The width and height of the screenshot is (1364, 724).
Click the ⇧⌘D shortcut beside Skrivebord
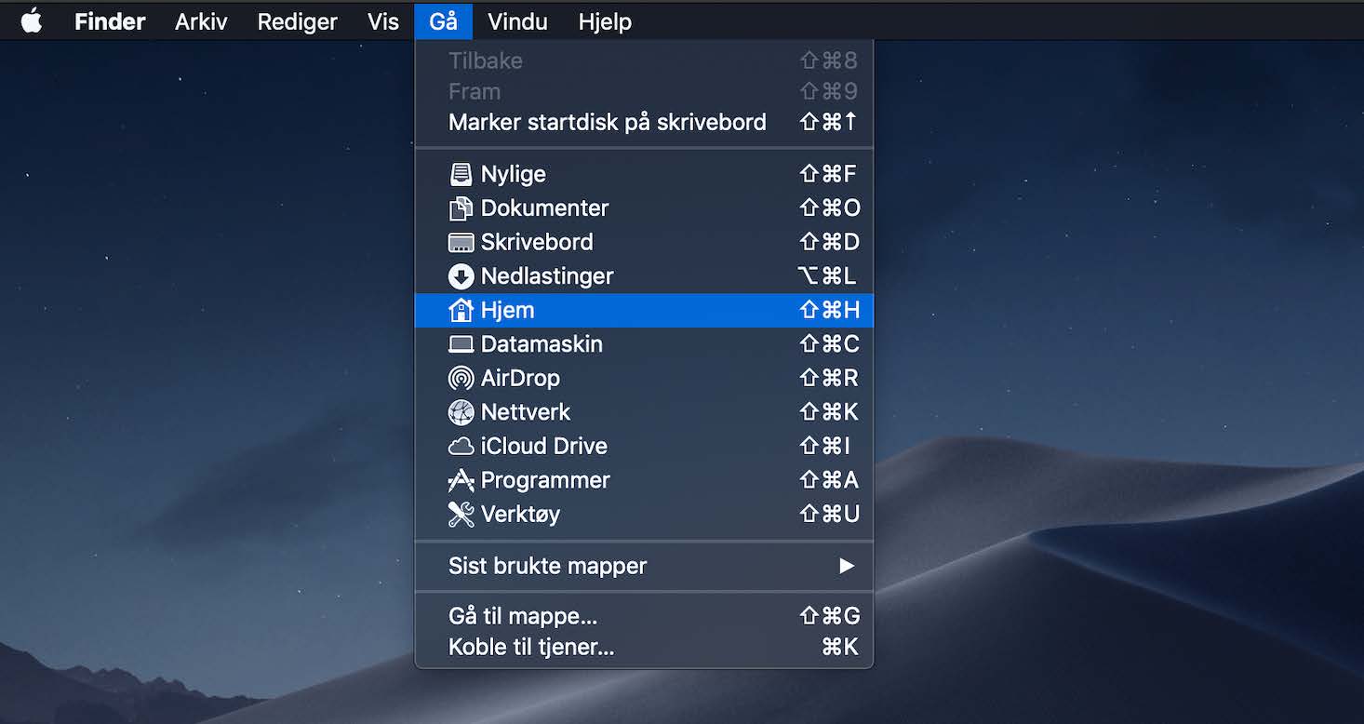click(x=830, y=242)
